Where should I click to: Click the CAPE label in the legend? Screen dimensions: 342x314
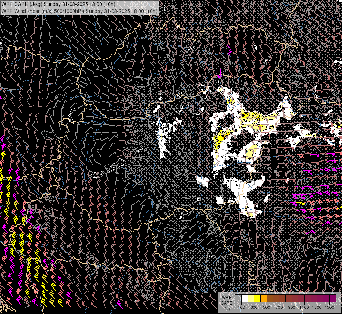pyautogui.click(x=227, y=303)
